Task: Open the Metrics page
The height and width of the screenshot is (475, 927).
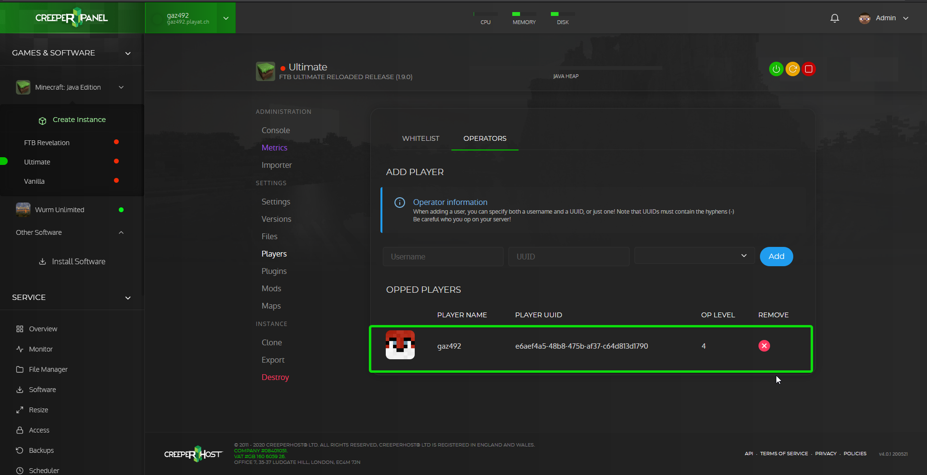Action: 274,148
